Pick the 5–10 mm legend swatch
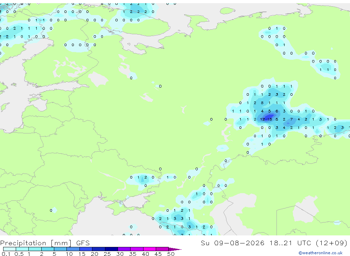Screen dimensions: 350x256 pos(61,249)
